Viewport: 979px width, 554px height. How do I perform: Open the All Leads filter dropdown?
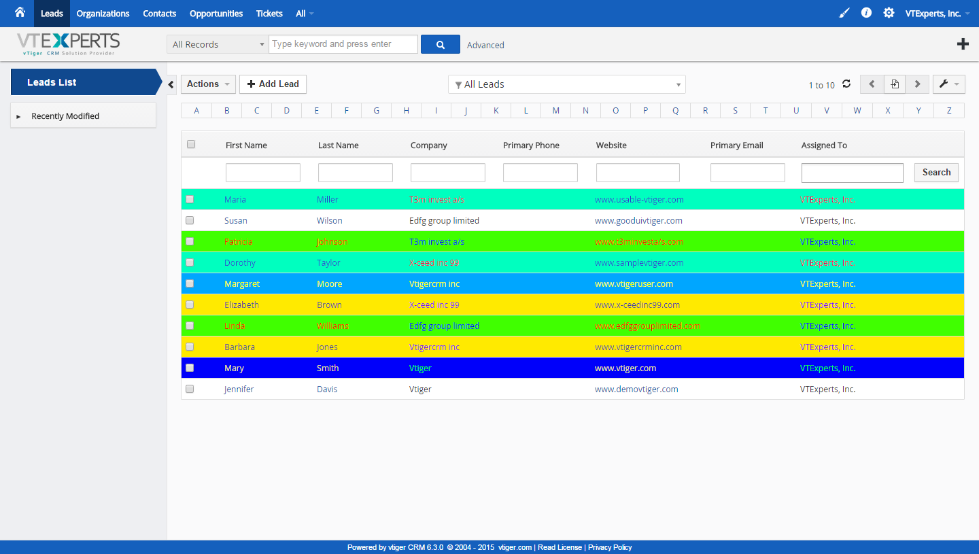coord(567,84)
